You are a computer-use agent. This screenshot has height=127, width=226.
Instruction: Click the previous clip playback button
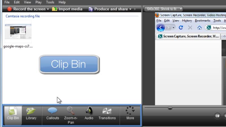click(x=217, y=116)
